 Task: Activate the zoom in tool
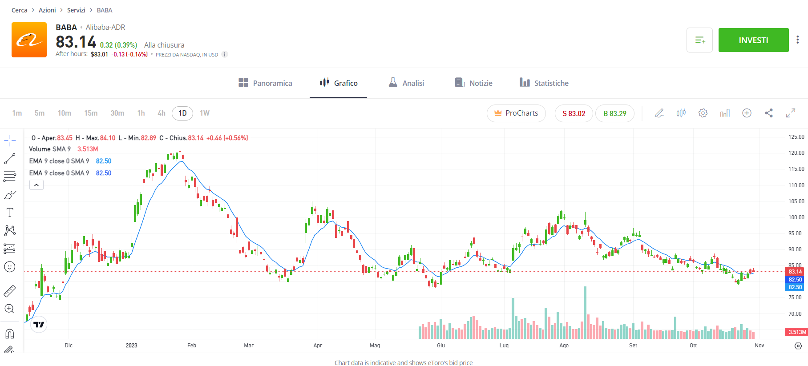coord(10,309)
